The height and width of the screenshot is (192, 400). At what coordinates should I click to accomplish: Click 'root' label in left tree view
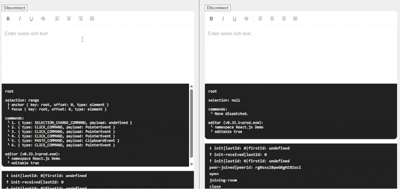(9, 91)
